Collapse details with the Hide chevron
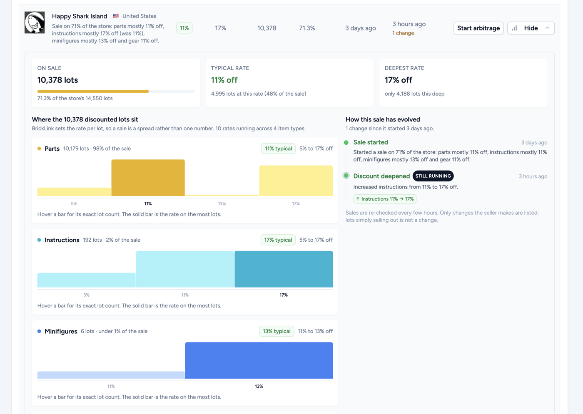583x414 pixels. (x=547, y=28)
